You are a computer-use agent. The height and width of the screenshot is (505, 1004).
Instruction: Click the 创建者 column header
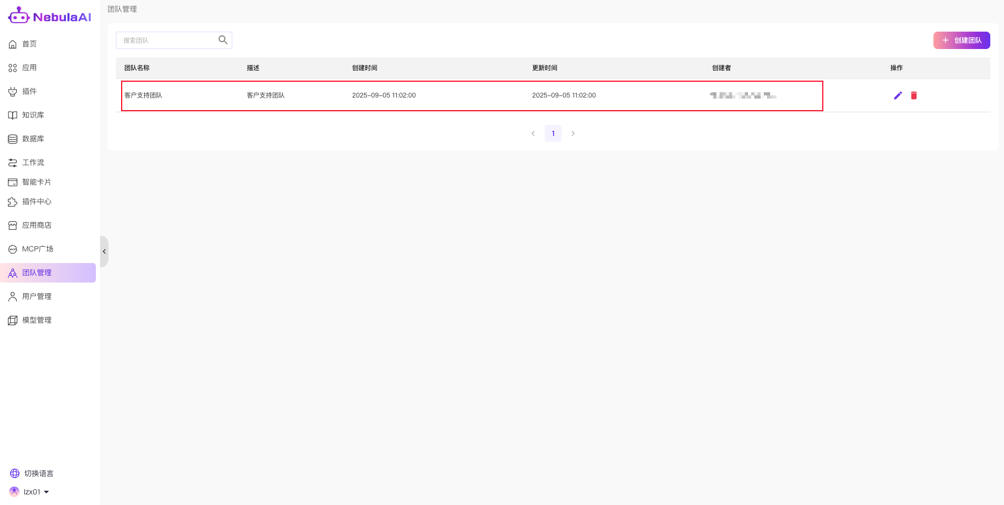click(722, 68)
